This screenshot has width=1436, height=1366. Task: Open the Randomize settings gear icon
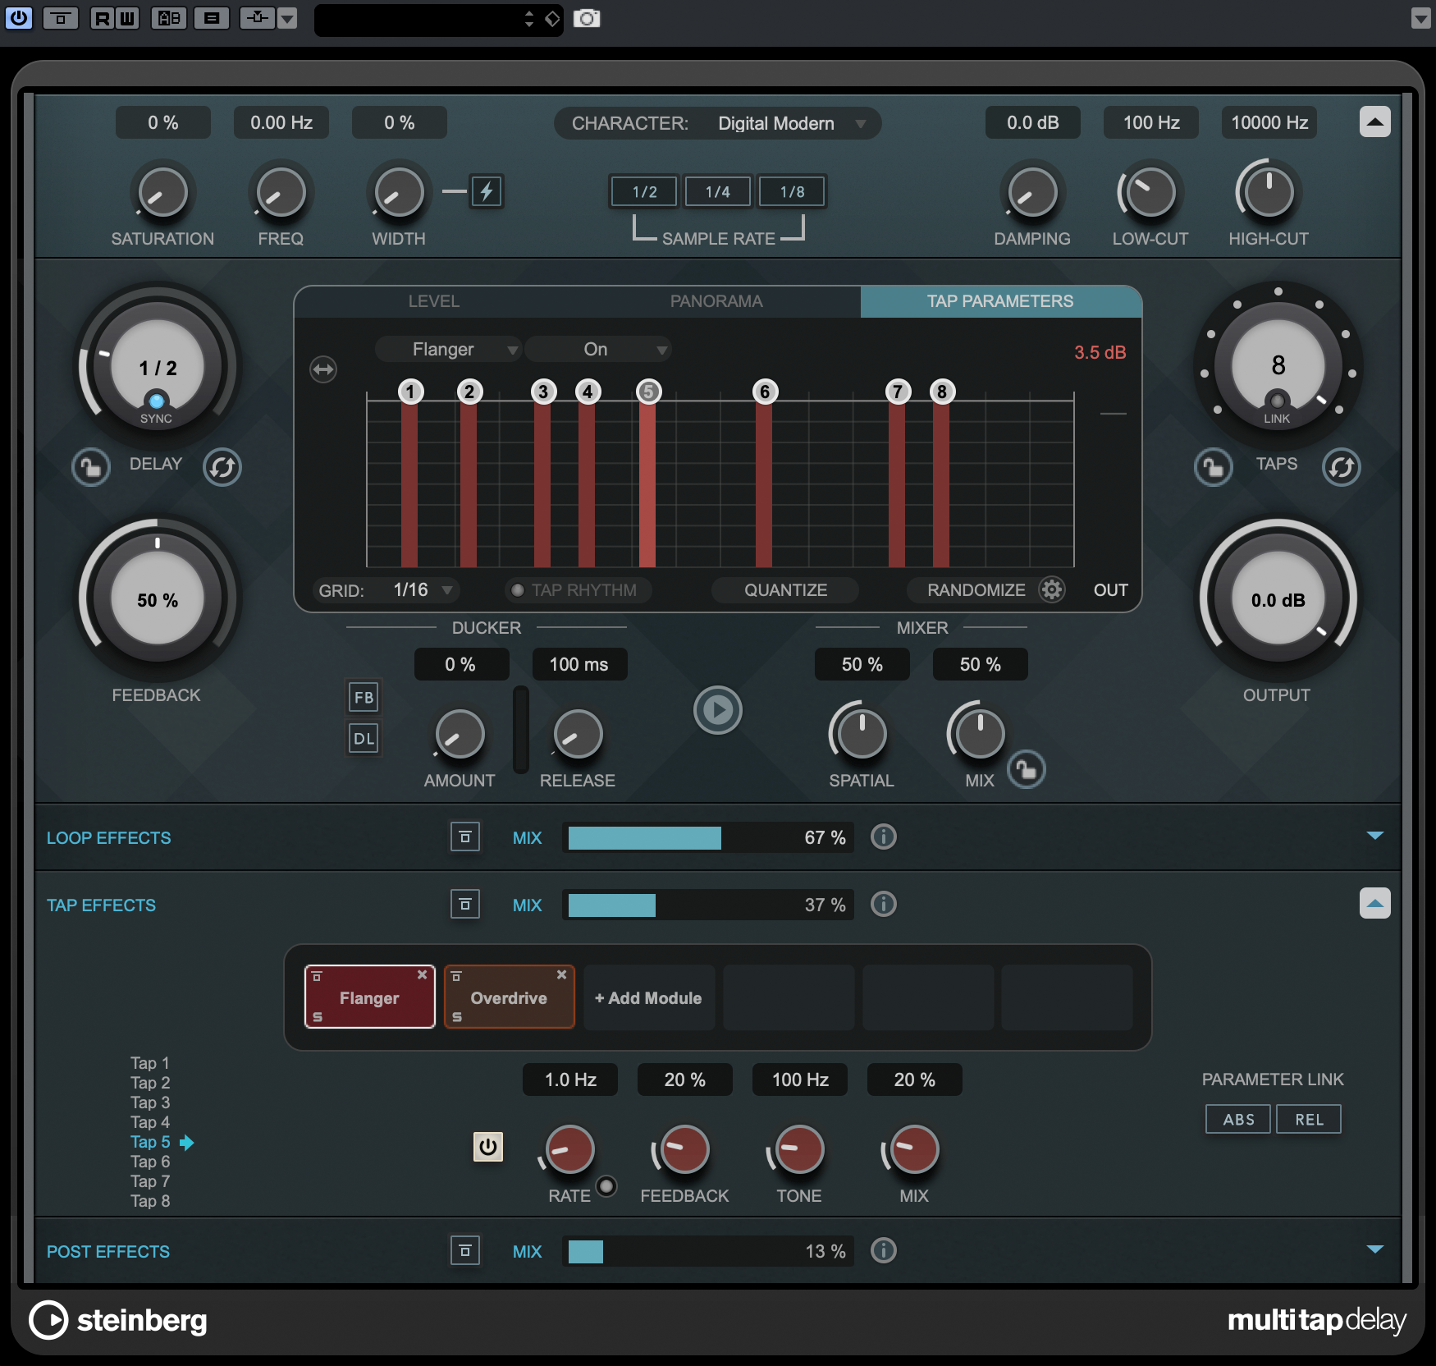coord(1052,589)
